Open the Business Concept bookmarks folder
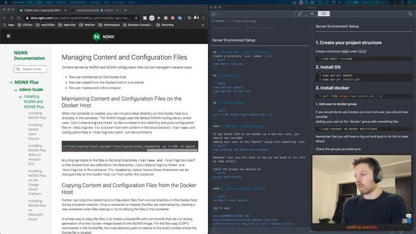Image resolution: width=416 pixels, height=234 pixels. [x=138, y=25]
